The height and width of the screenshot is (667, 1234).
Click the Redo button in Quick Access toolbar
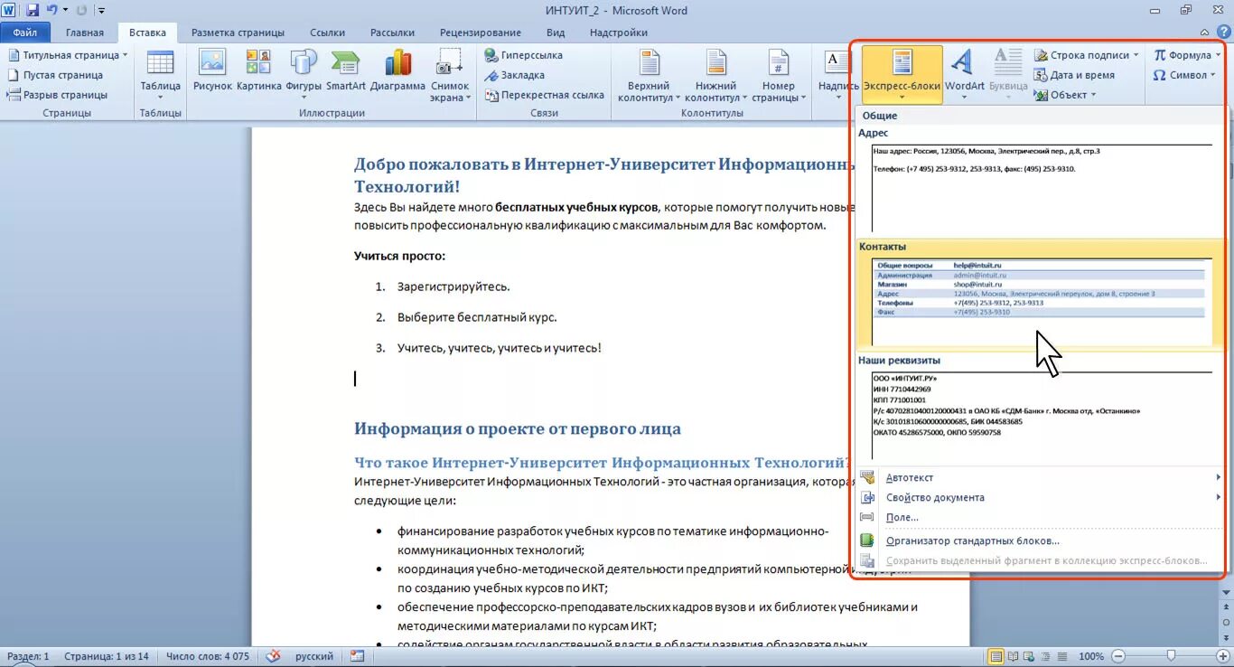point(83,10)
